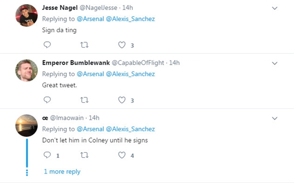Open @Alexis_Sanchez mention in Emperor Bumblewank's reply
Screen dimensions: 294x183
click(130, 74)
